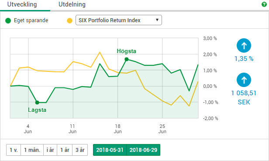Click the blue up arrow above 1 058,51 SEK
The image size is (269, 161).
pyautogui.click(x=244, y=80)
